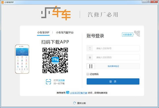Click the scan frame icon below QR code

point(48,82)
